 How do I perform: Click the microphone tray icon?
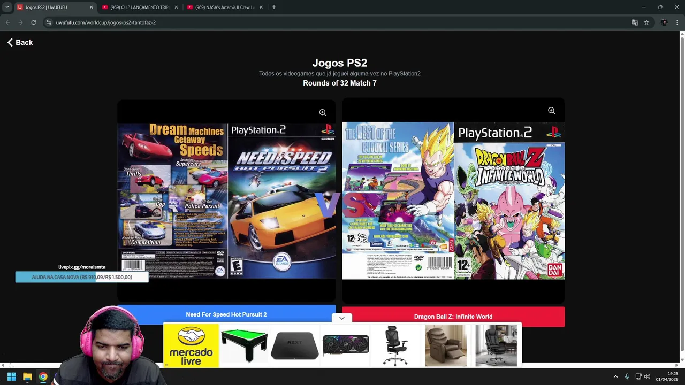click(627, 376)
